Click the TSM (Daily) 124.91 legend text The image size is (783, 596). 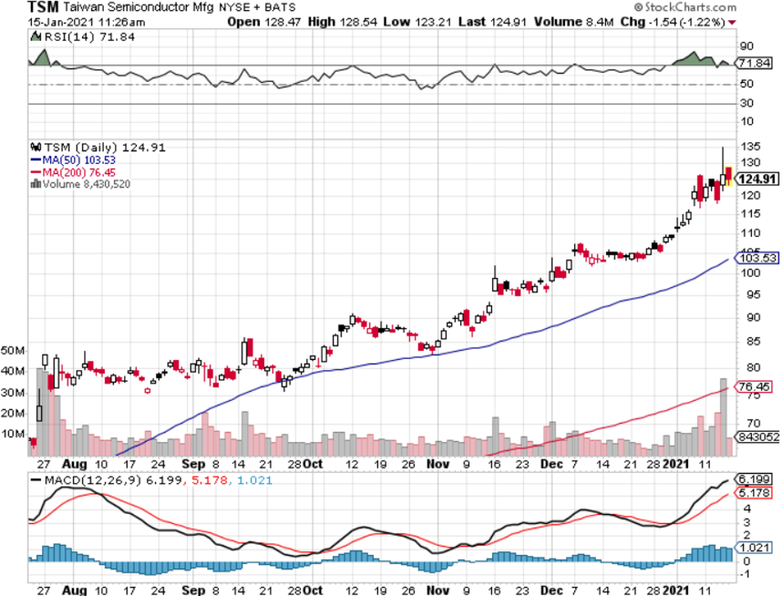coord(104,147)
